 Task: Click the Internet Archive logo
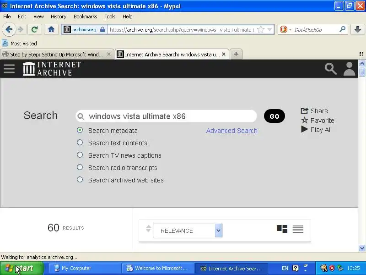tap(52, 68)
